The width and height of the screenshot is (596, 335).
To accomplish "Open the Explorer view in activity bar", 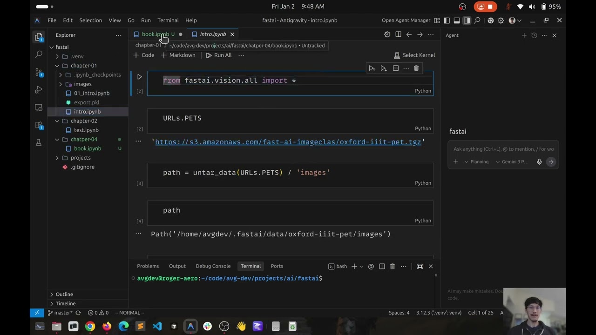I will [x=39, y=37].
